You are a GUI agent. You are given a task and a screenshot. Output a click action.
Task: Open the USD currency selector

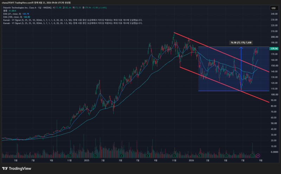tap(274, 8)
